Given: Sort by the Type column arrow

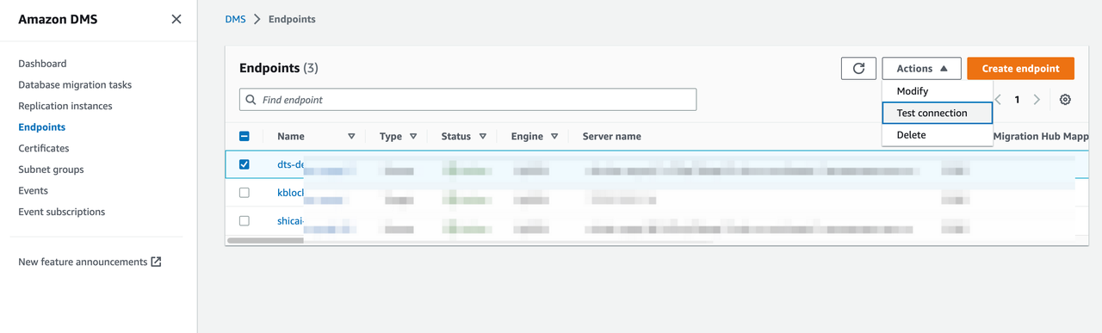Looking at the screenshot, I should click(x=413, y=136).
